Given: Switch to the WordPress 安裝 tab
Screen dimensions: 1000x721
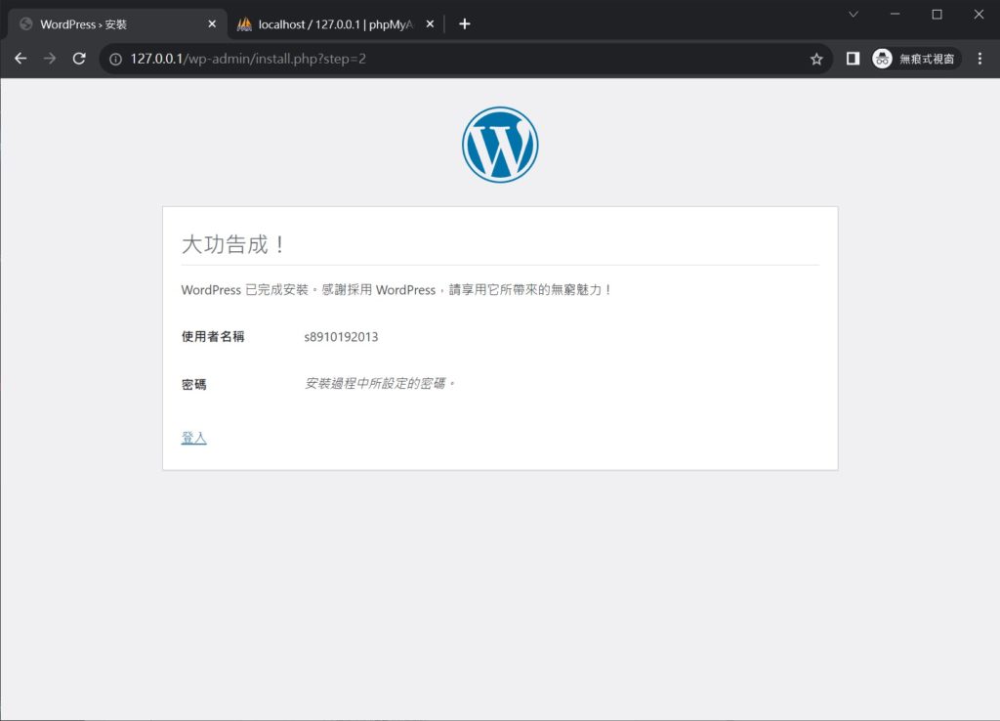Looking at the screenshot, I should point(117,24).
